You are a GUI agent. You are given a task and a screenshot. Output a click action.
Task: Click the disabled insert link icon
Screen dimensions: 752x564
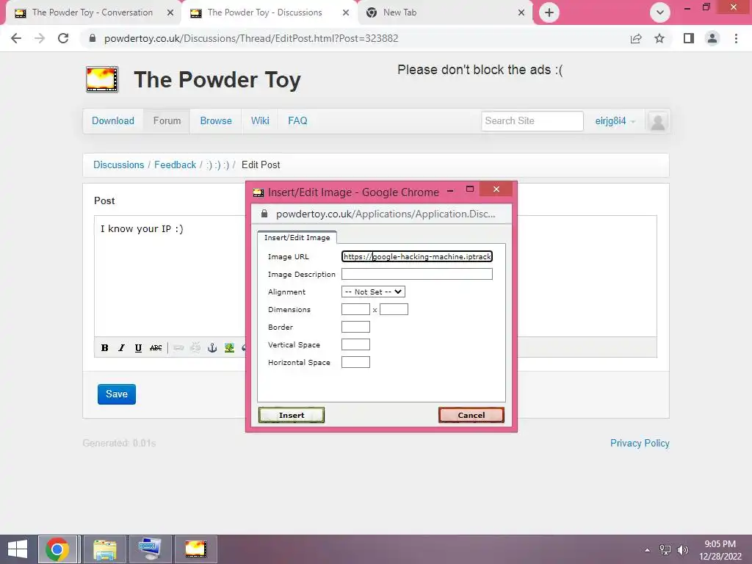178,347
